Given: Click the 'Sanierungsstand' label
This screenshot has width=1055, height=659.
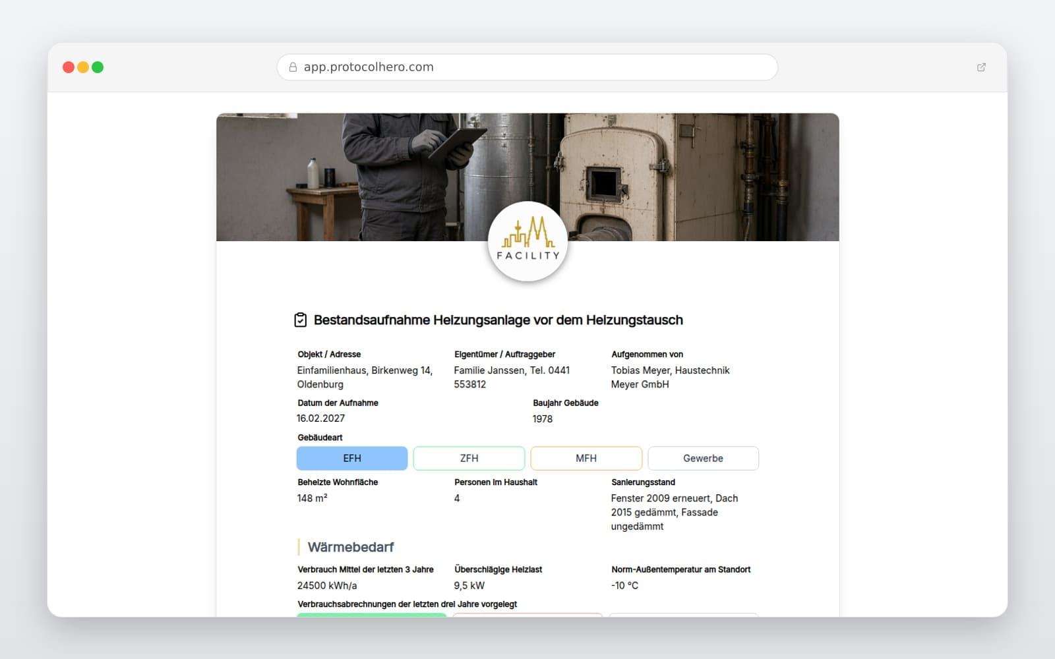Looking at the screenshot, I should tap(644, 482).
